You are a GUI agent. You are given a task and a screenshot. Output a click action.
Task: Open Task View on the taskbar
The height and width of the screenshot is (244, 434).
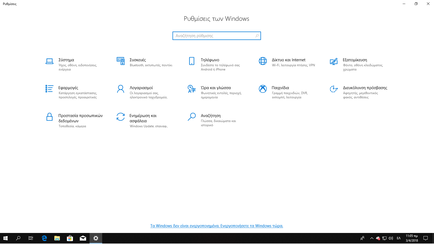point(31,238)
